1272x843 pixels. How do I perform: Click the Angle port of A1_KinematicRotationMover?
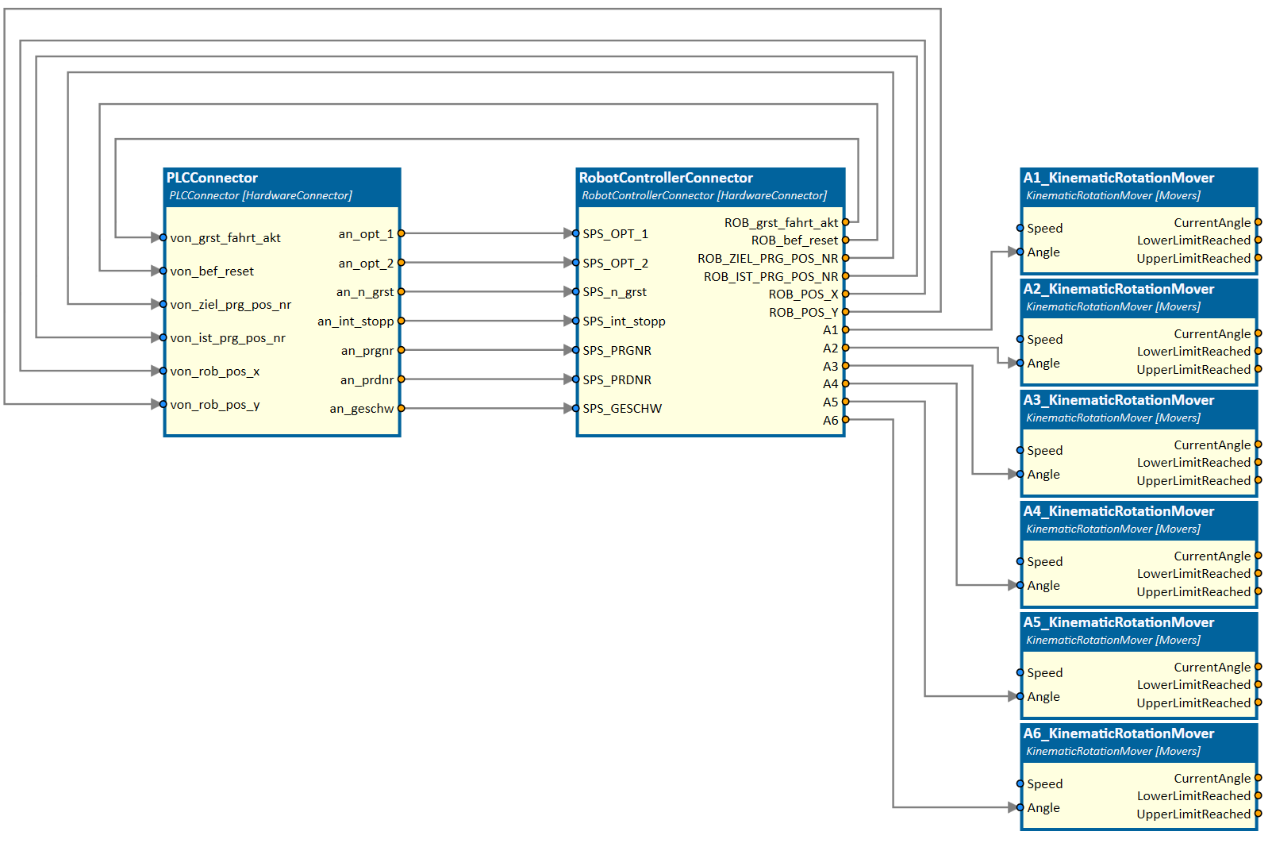coord(1020,252)
